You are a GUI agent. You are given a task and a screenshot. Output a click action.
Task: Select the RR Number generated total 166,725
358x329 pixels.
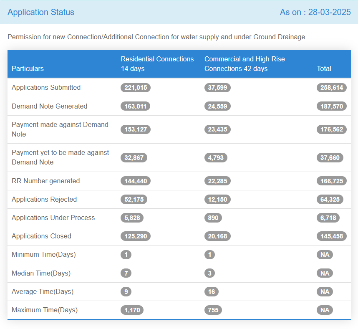(x=331, y=181)
